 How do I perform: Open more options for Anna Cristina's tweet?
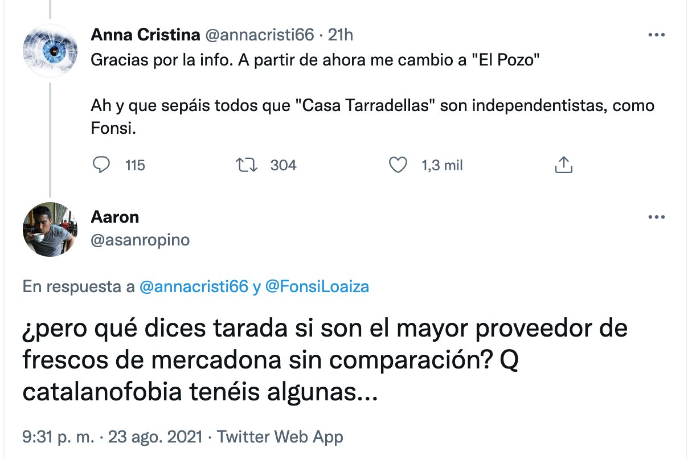[x=657, y=35]
